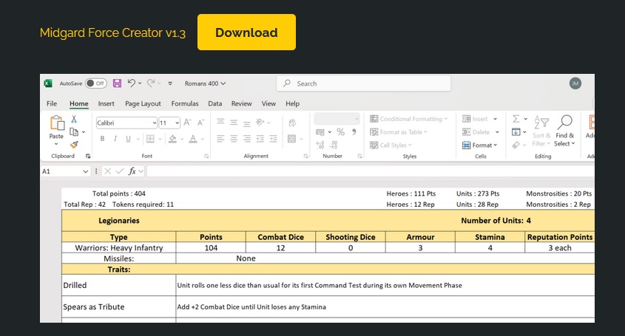
Task: Click the Middle Align icon
Action: click(234, 123)
